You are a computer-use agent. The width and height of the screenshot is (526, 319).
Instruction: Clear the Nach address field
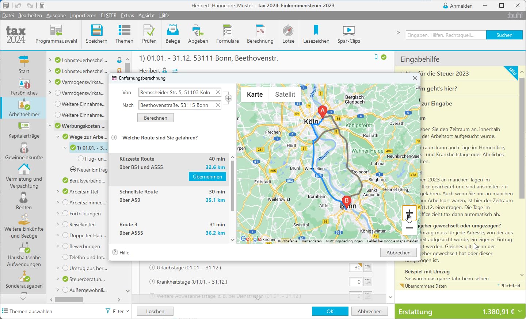tap(218, 105)
